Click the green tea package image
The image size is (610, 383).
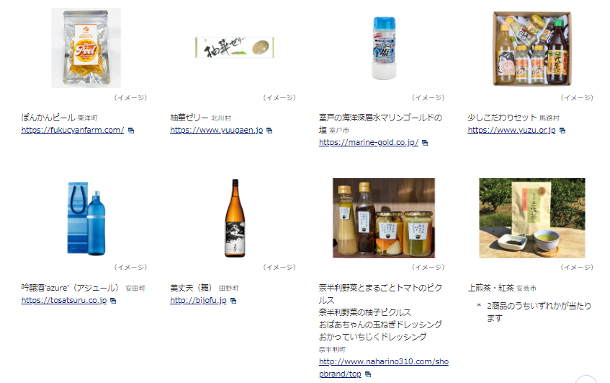[531, 219]
